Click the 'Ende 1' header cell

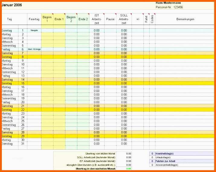click(59, 19)
